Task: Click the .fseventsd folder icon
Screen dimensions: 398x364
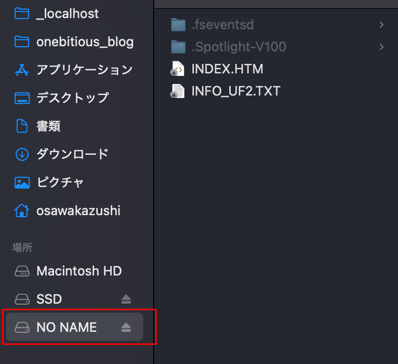Action: (x=178, y=25)
